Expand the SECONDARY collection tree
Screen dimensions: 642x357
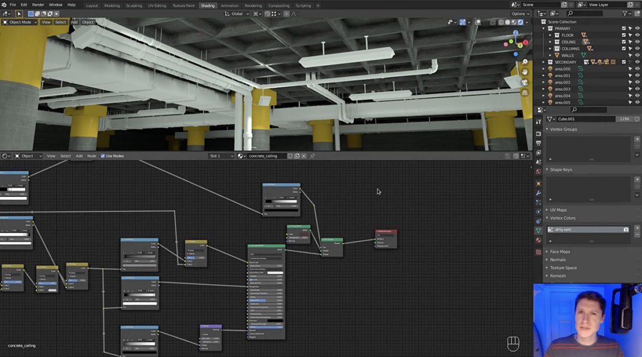coord(544,62)
